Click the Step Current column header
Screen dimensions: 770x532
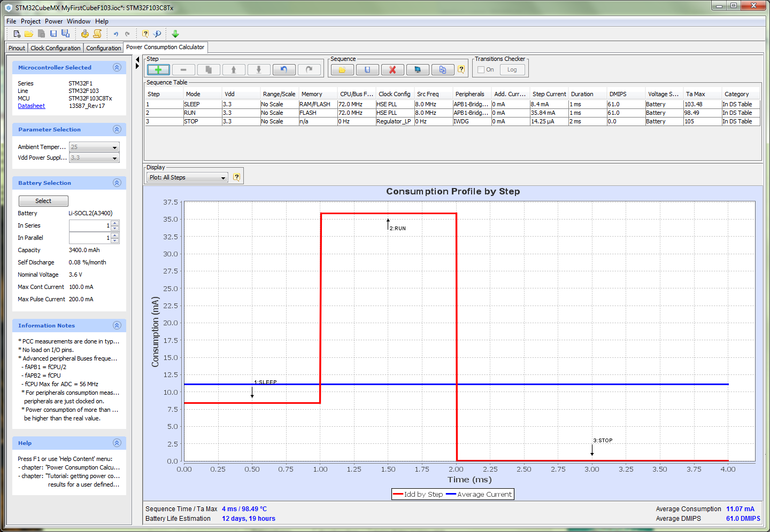tap(549, 94)
